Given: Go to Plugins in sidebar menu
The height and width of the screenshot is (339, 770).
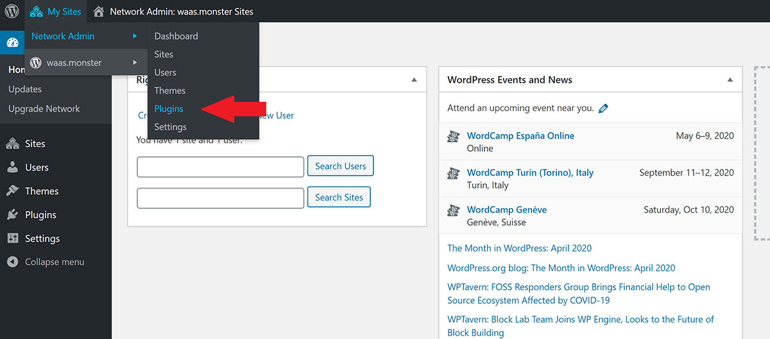Looking at the screenshot, I should coord(40,215).
